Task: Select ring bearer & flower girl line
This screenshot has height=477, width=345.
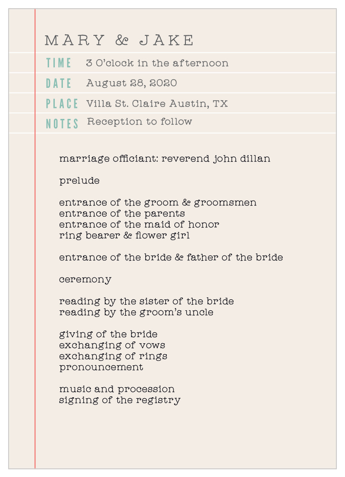Action: [x=124, y=235]
